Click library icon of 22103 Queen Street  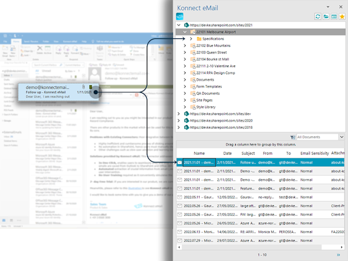pos(193,53)
